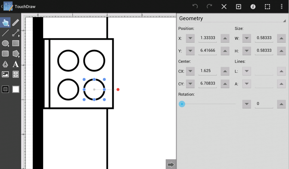
Task: Select the straight line tool
Action: click(x=5, y=33)
